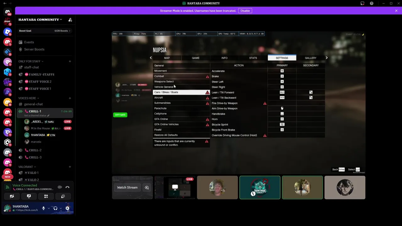The image size is (402, 226).
Task: Open the LIVE screen share tile
Action: (x=175, y=187)
